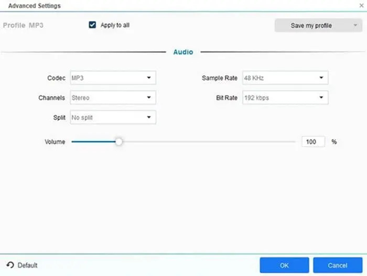This screenshot has width=367, height=276.
Task: Click the Apply to all label
Action: coord(115,25)
